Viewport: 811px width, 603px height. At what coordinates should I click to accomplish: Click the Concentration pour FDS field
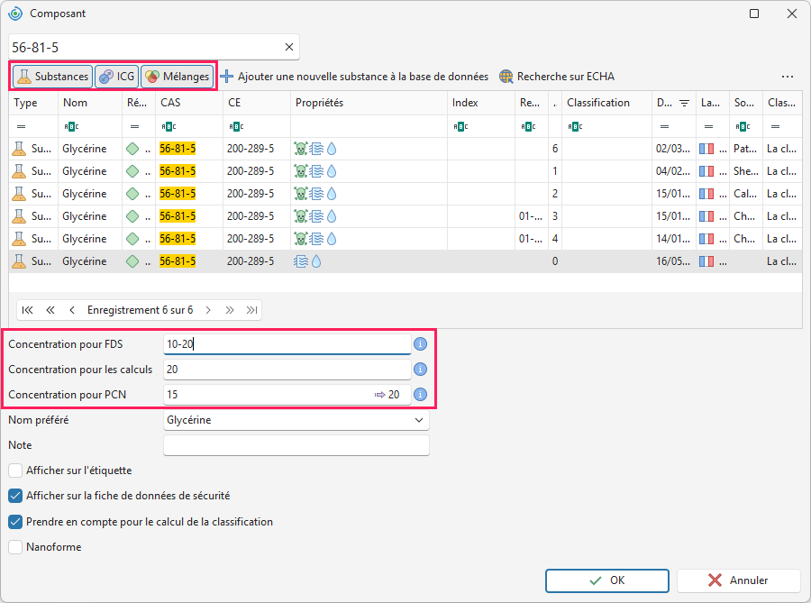point(287,344)
